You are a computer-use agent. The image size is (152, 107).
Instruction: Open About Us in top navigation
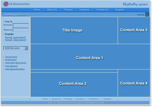(52, 10)
